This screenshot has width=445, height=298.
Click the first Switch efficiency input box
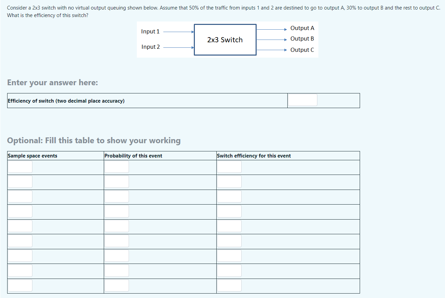[229, 167]
